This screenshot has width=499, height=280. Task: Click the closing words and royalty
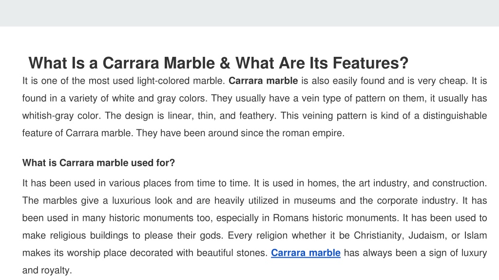pyautogui.click(x=47, y=270)
